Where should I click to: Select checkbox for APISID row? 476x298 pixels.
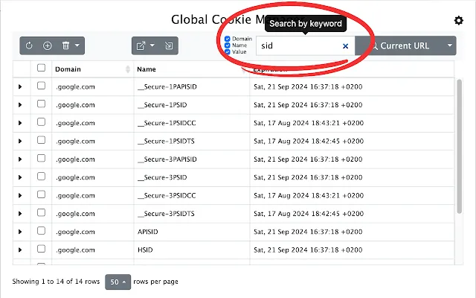(x=41, y=231)
